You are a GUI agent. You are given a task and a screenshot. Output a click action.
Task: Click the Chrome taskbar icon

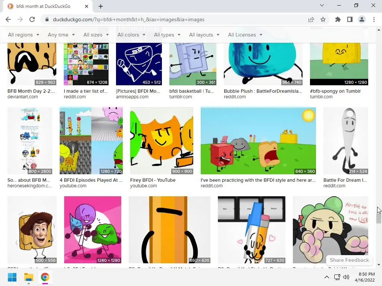coord(45,277)
